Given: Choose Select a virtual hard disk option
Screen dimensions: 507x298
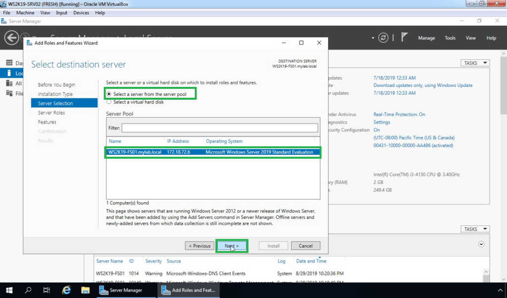Looking at the screenshot, I should [x=108, y=102].
